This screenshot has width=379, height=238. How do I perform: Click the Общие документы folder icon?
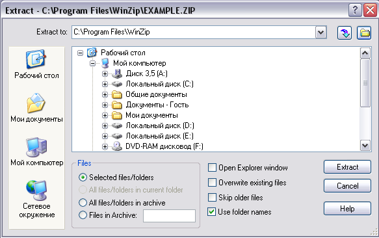pyautogui.click(x=117, y=94)
